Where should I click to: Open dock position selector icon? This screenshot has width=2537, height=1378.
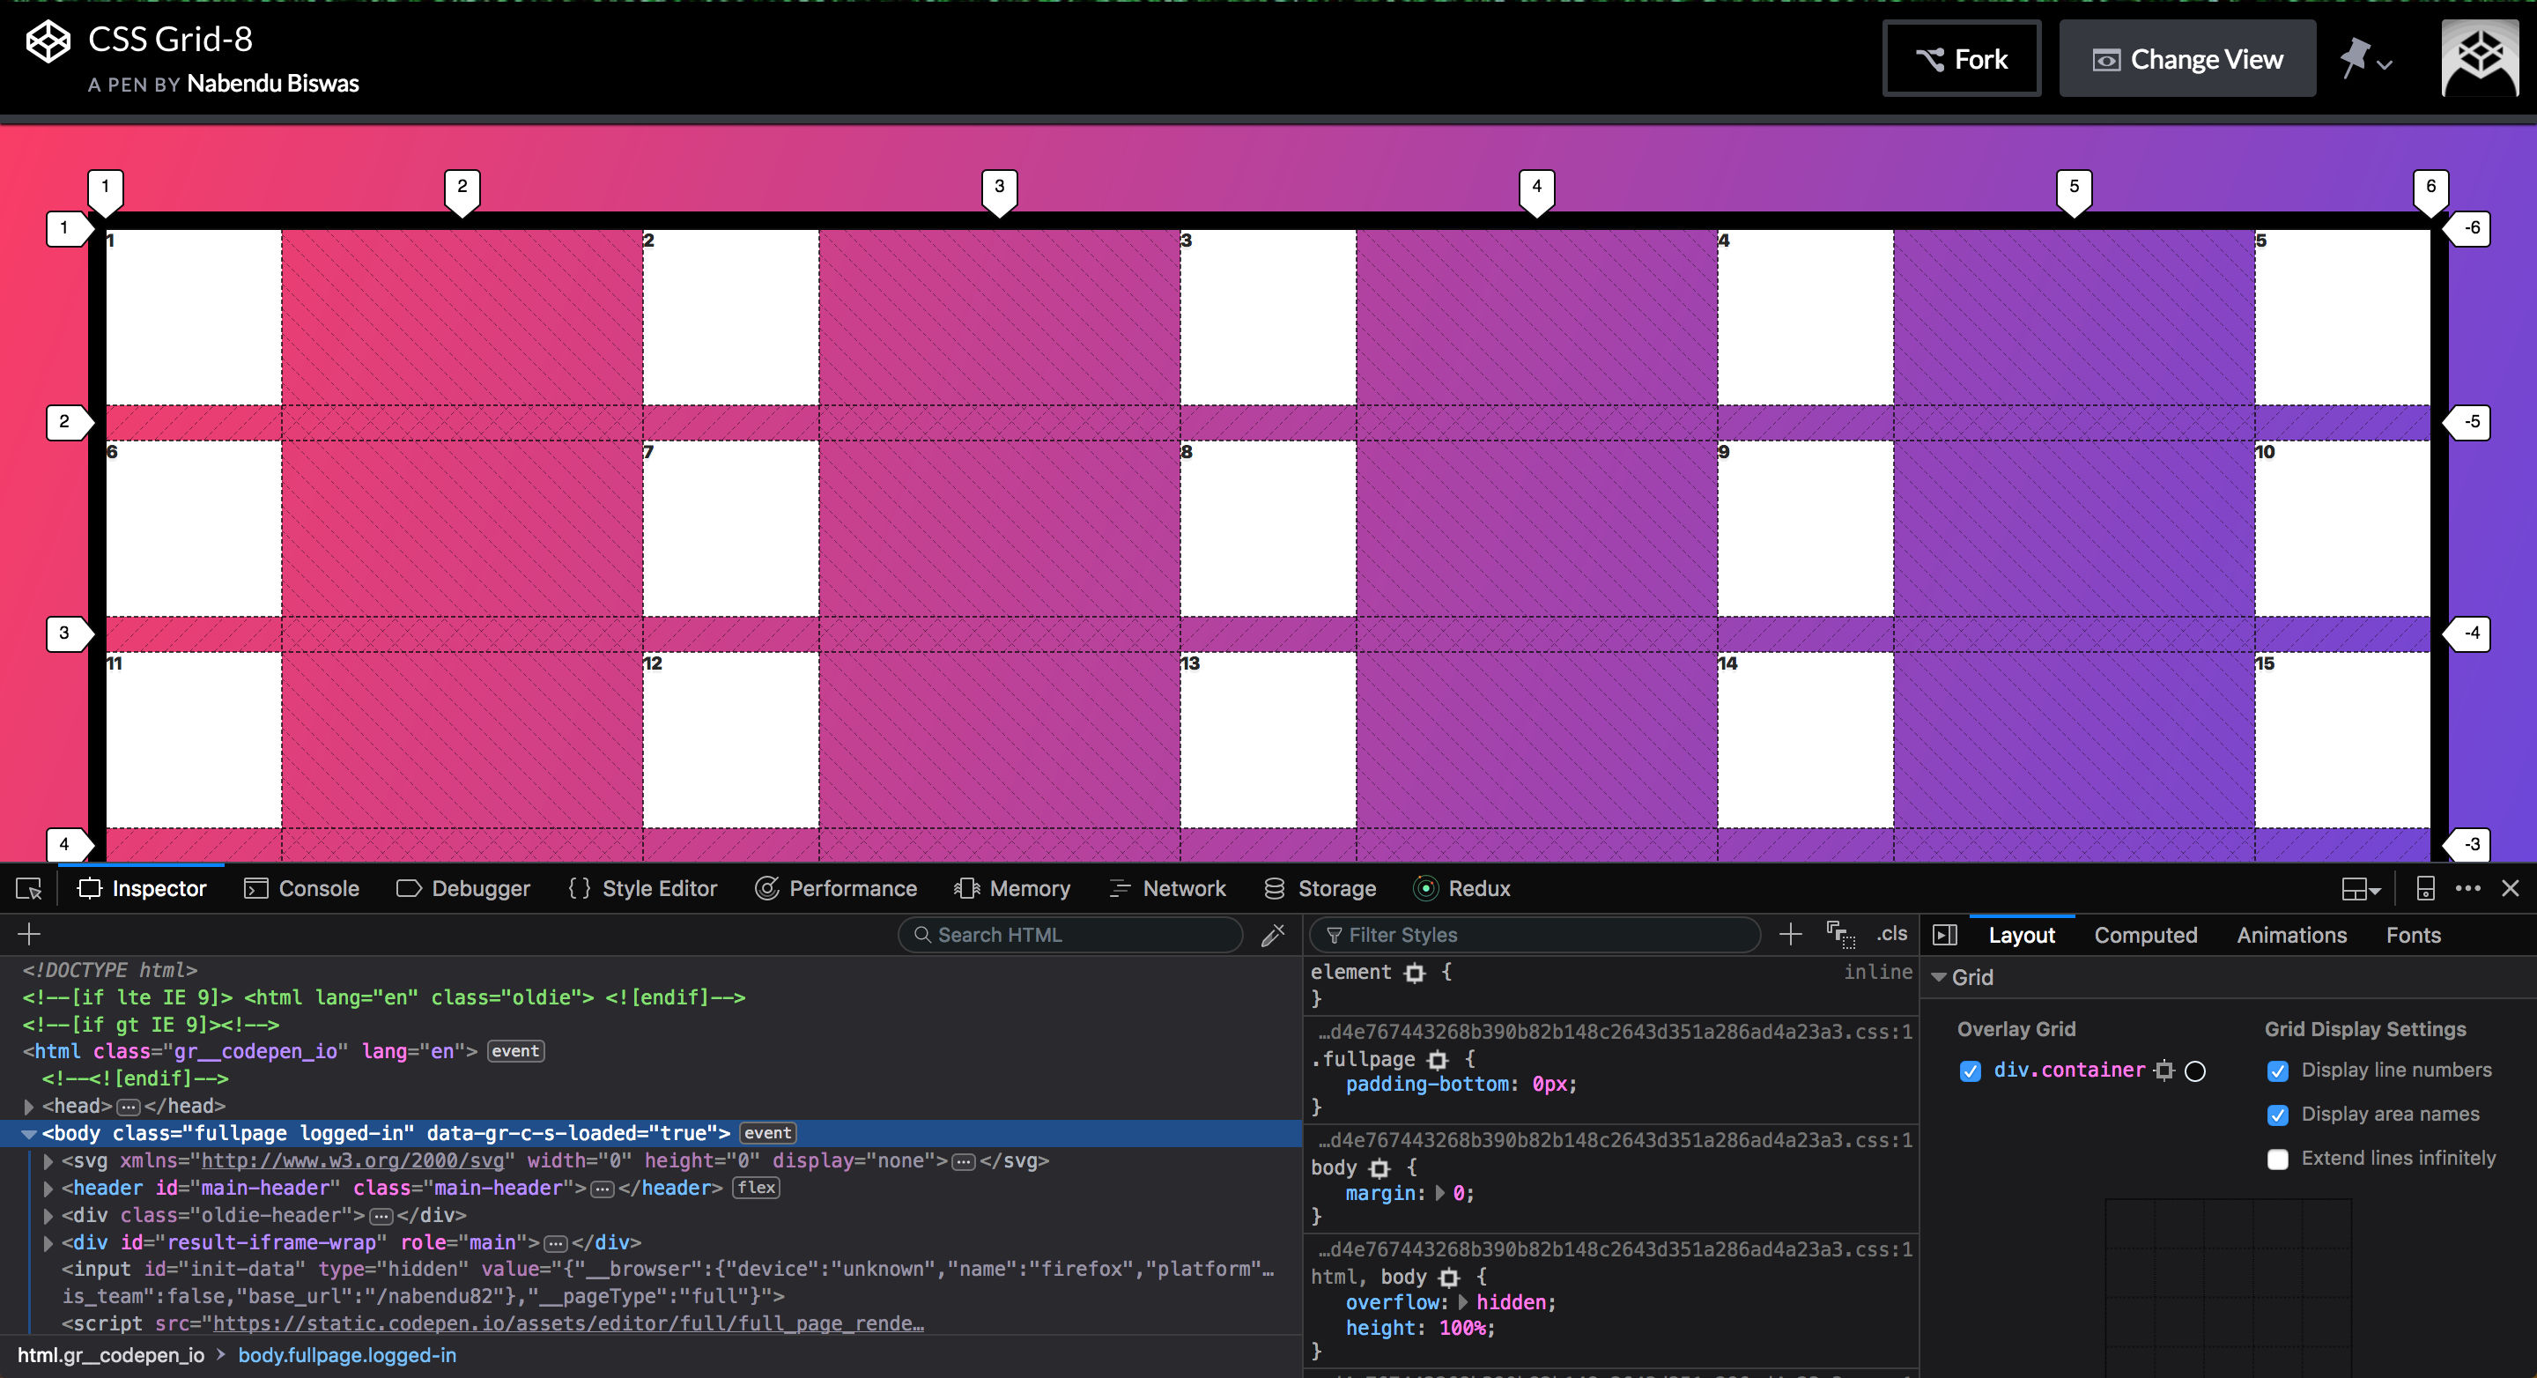[2361, 890]
